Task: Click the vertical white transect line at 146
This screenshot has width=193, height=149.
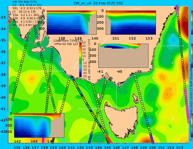Action: pos(116,95)
